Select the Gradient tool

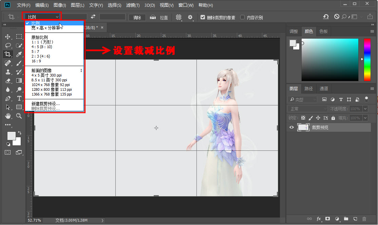click(19, 81)
